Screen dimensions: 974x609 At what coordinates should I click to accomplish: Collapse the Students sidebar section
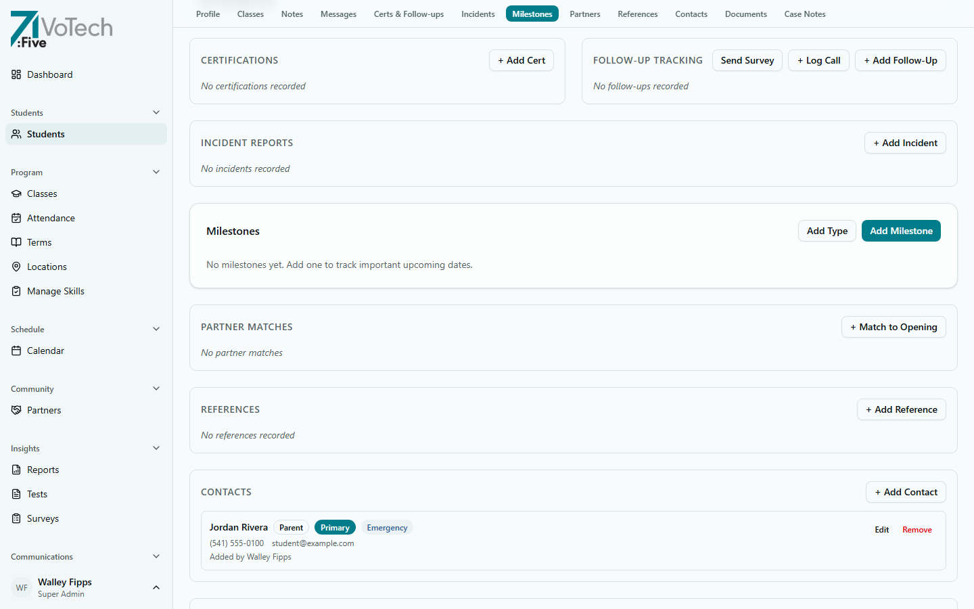tap(156, 112)
